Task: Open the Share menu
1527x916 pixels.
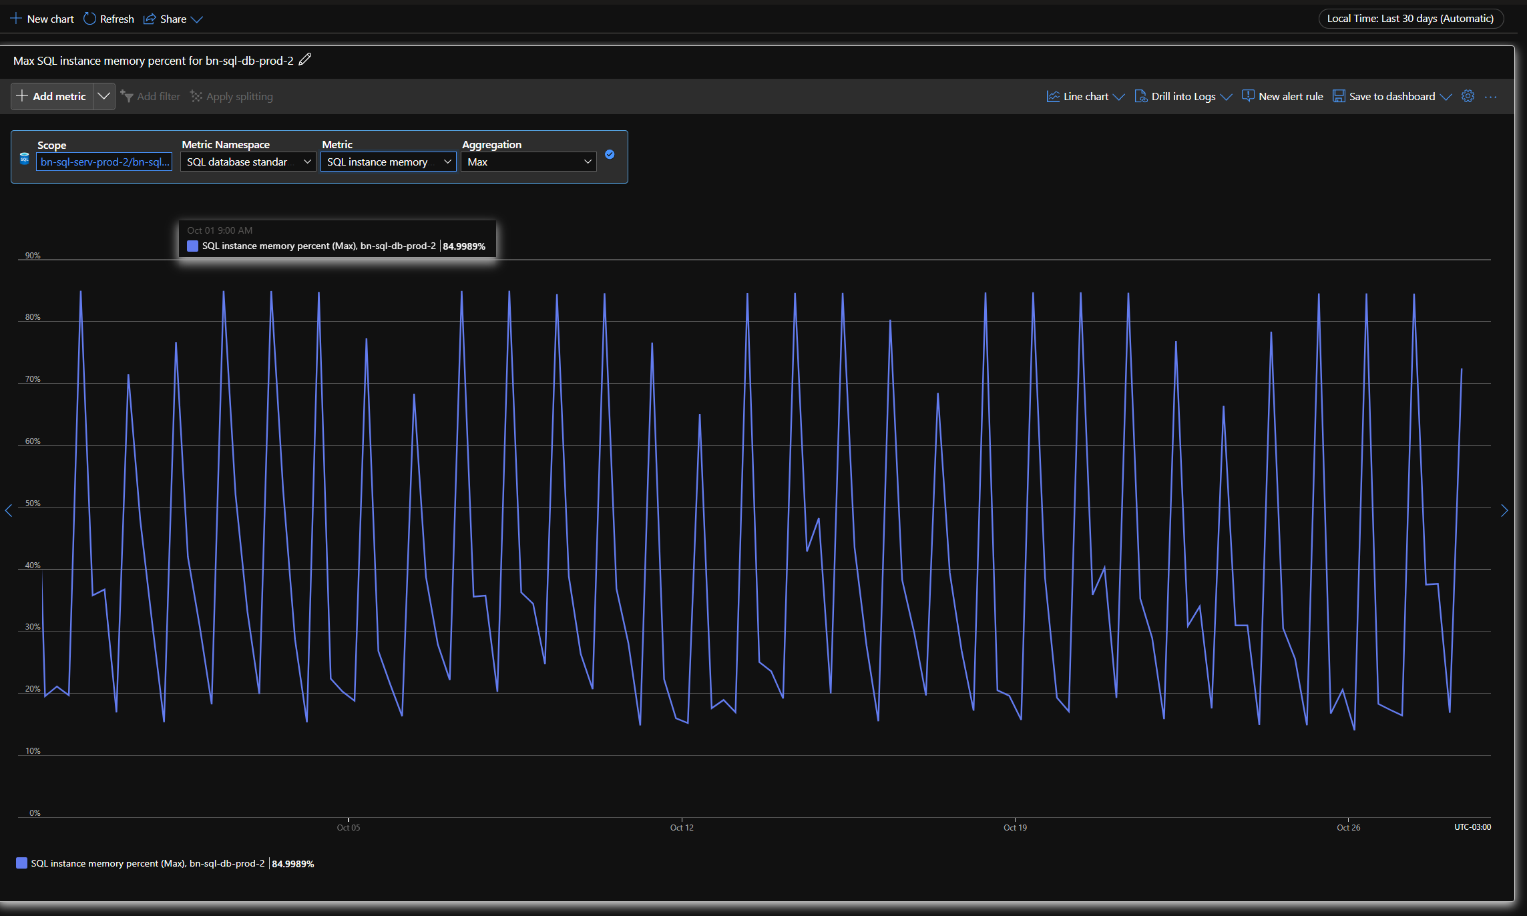Action: (173, 19)
